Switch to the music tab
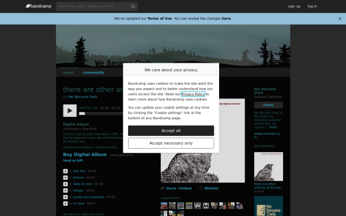This screenshot has height=216, width=346. coord(69,73)
